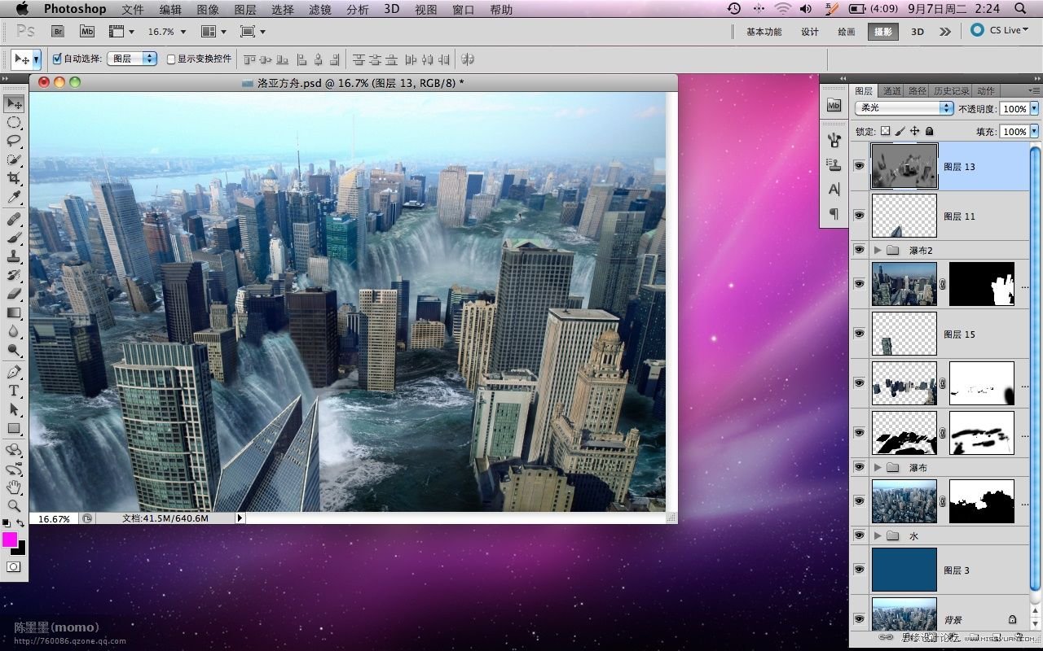Select the Rectangle shape tool
Viewport: 1043px width, 651px height.
coord(14,428)
